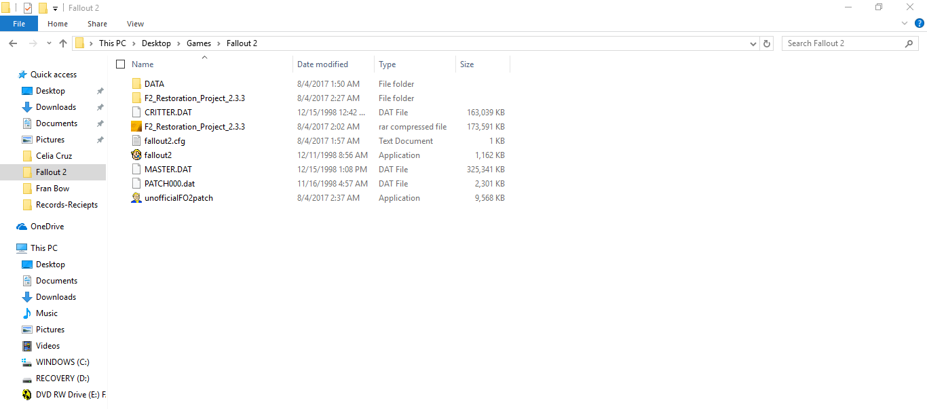The width and height of the screenshot is (927, 409).
Task: Click the Up arrow to open Games
Action: (x=63, y=43)
